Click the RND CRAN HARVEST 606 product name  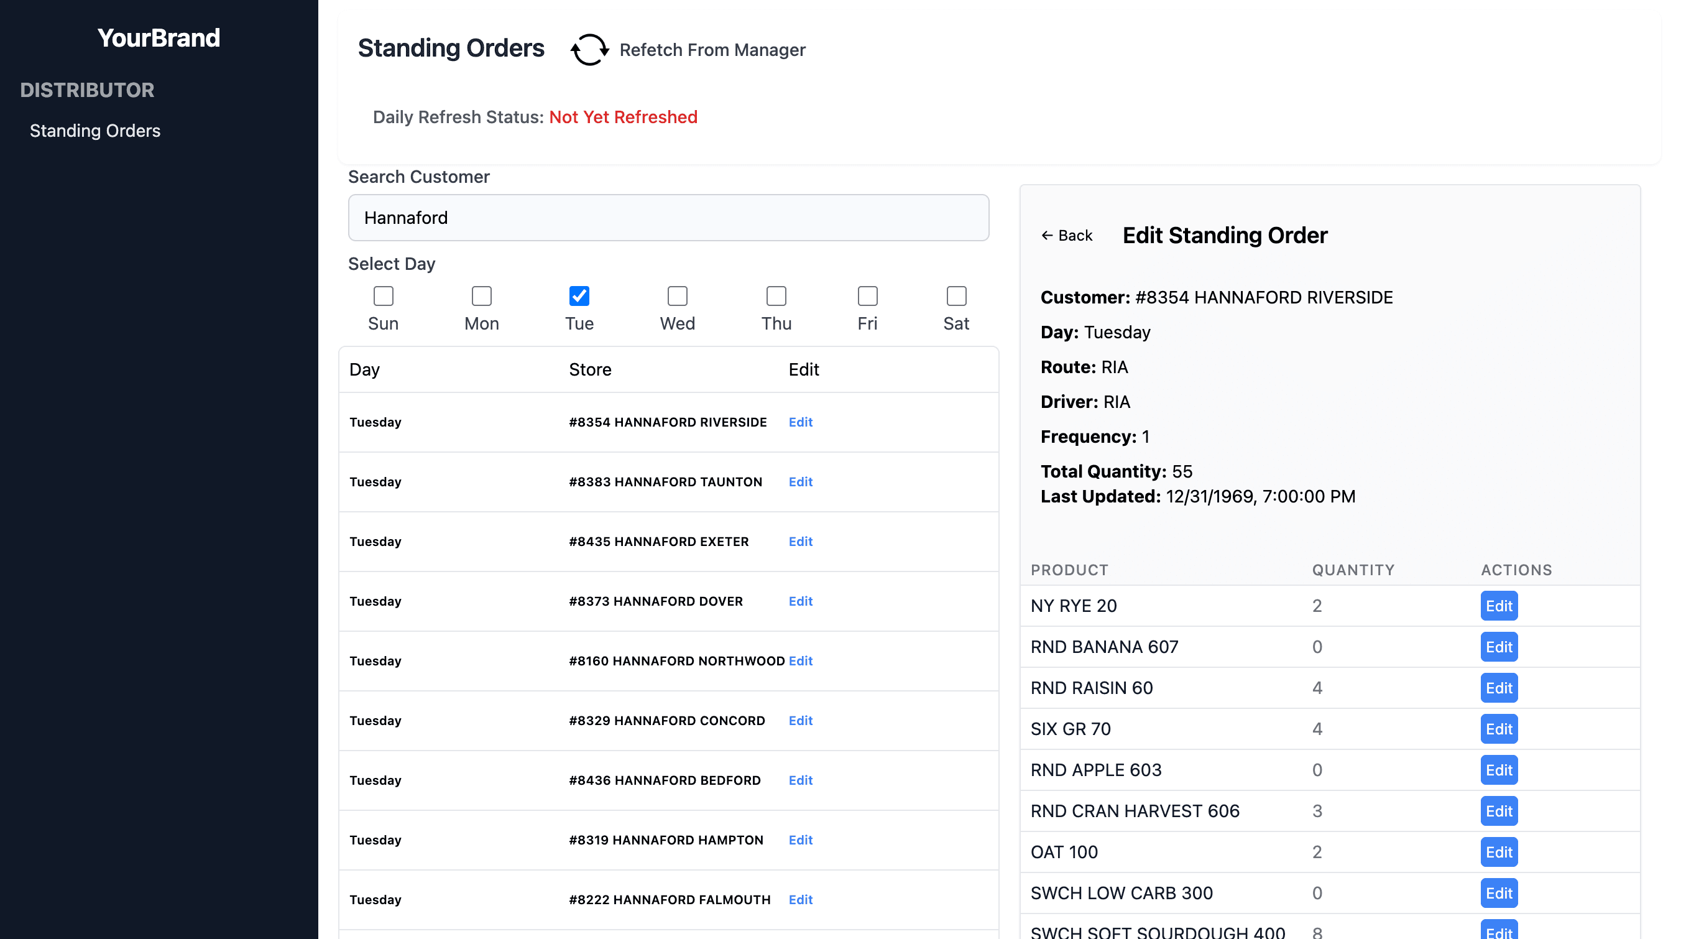pos(1135,811)
